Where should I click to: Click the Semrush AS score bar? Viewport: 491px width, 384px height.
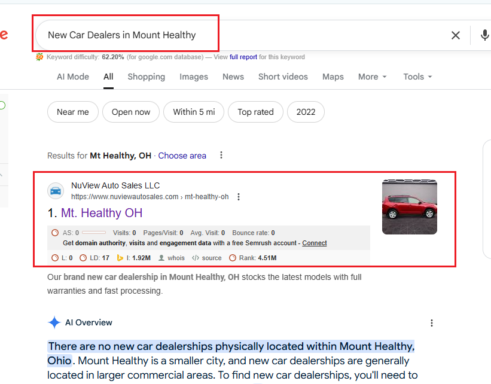pos(94,233)
